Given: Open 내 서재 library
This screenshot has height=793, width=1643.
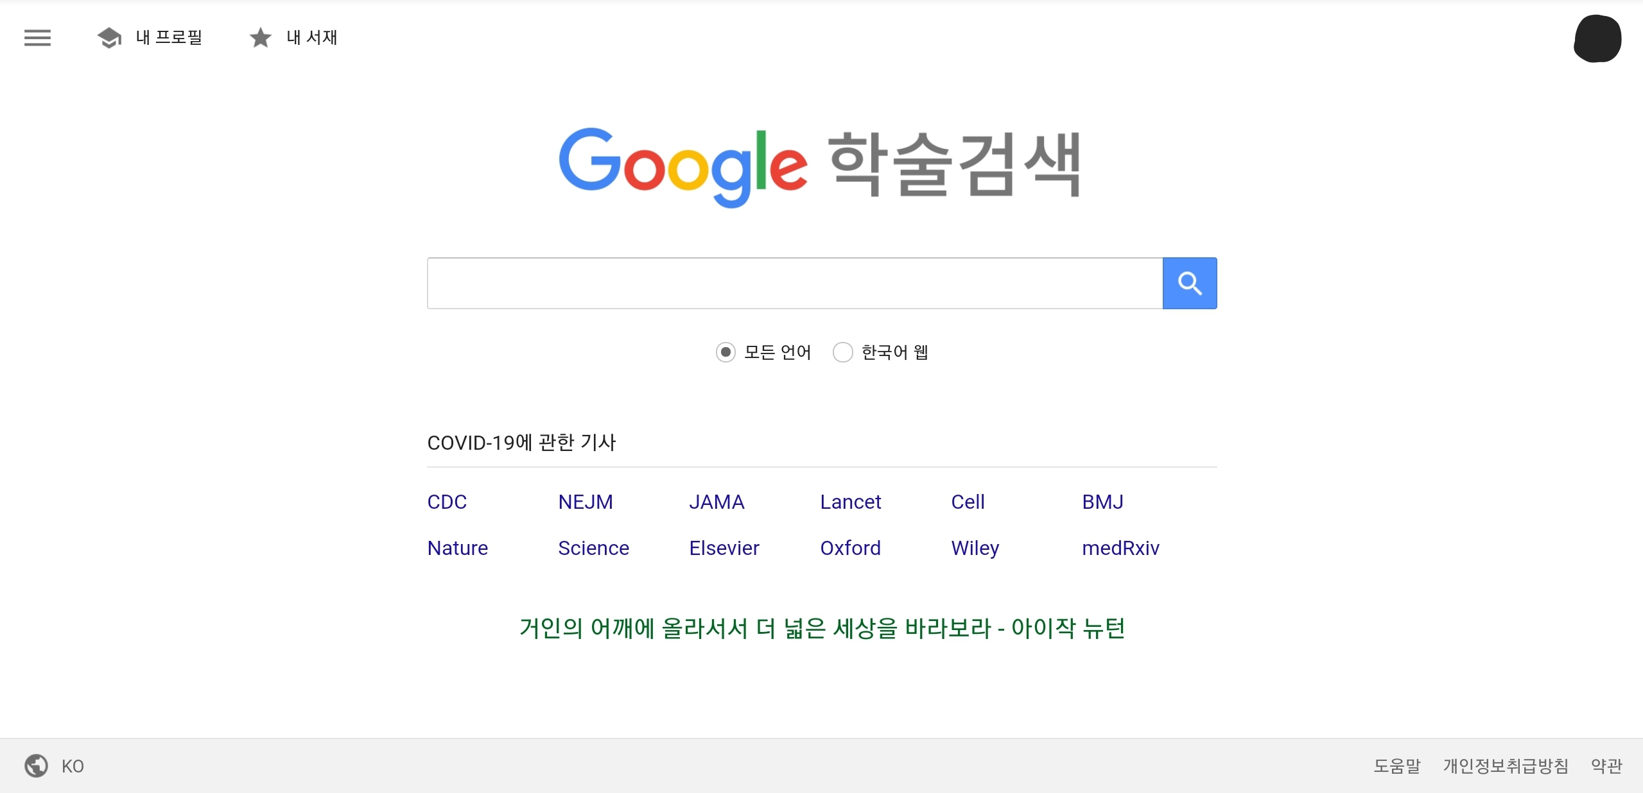Looking at the screenshot, I should (312, 38).
